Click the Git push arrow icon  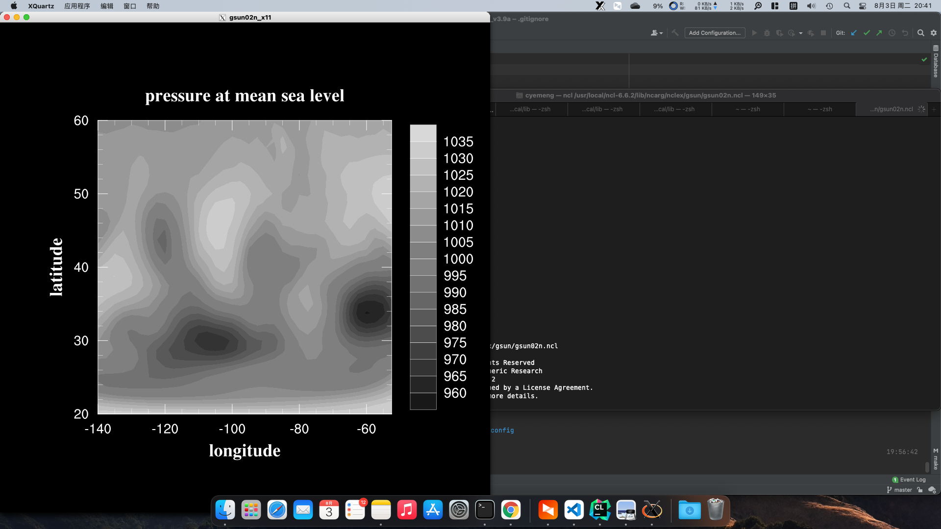coord(879,33)
